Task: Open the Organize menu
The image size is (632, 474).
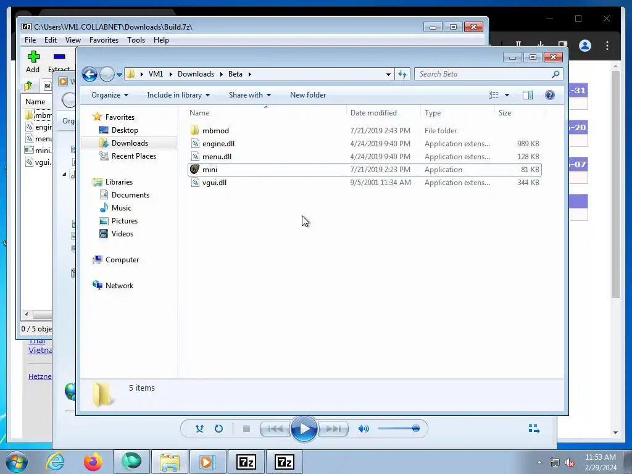Action: (x=110, y=95)
